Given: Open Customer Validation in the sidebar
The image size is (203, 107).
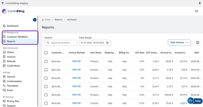Looking at the screenshot, I should [17, 37].
